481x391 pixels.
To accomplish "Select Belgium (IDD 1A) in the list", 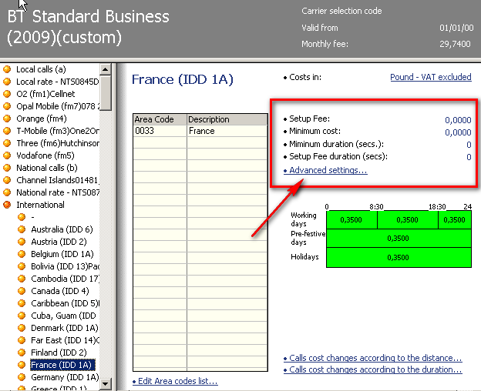I will tap(62, 254).
